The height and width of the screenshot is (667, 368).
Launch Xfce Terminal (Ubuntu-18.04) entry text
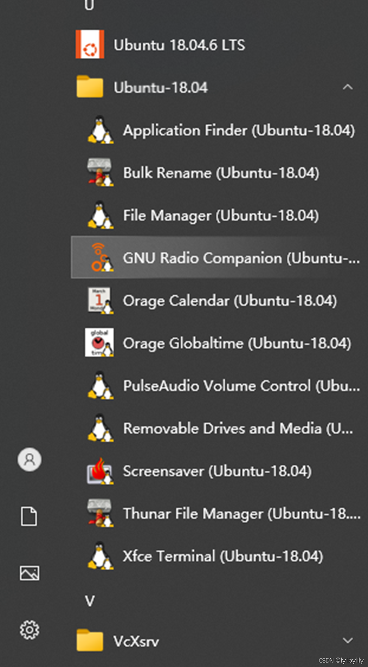tap(223, 556)
